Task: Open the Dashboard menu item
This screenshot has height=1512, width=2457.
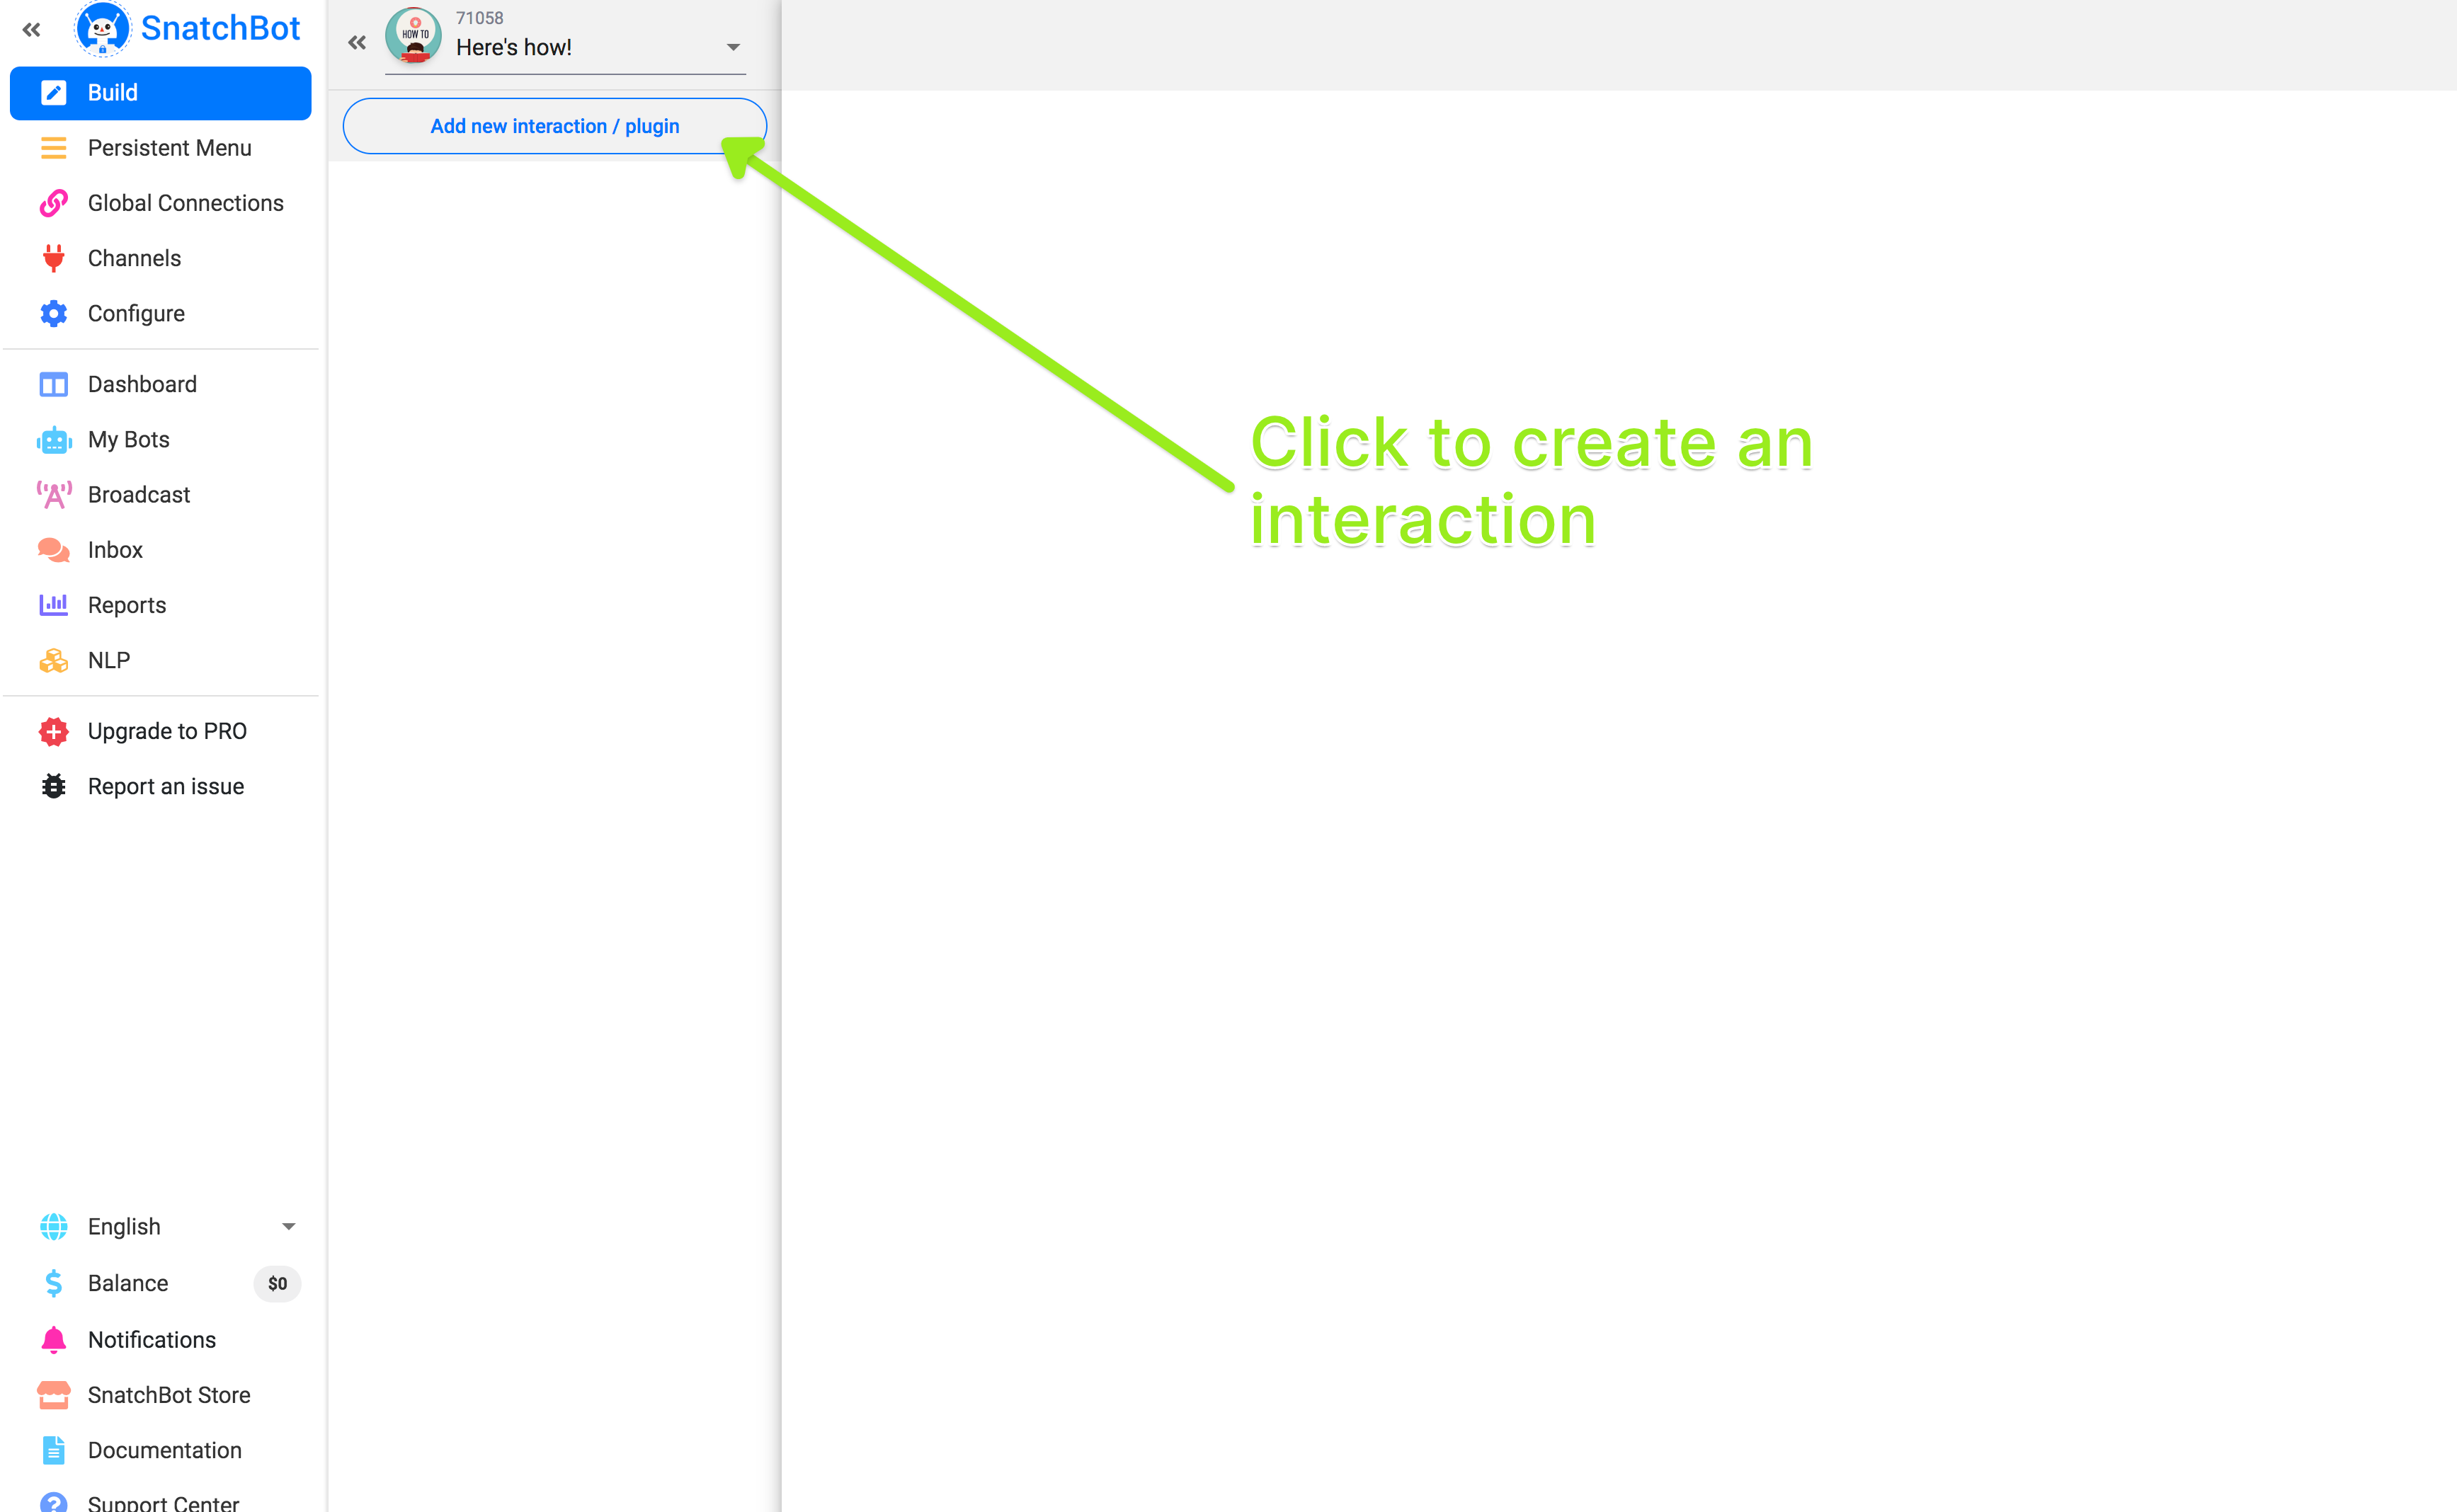Action: point(142,385)
